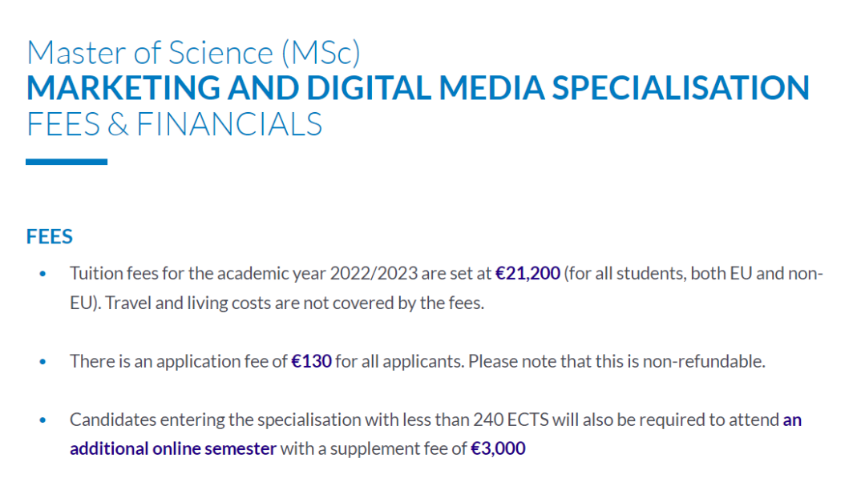This screenshot has width=861, height=478.
Task: Click the €3,000 supplement fee link
Action: 498,448
